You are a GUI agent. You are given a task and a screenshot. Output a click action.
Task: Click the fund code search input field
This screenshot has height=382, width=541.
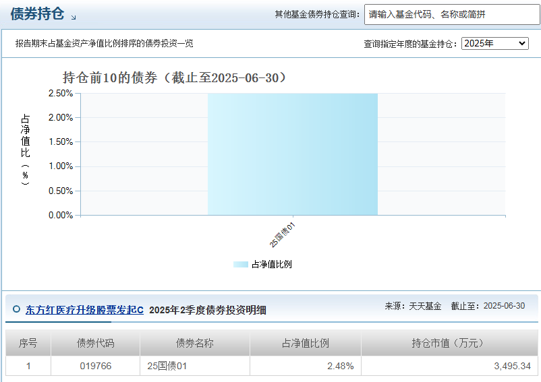pos(453,14)
